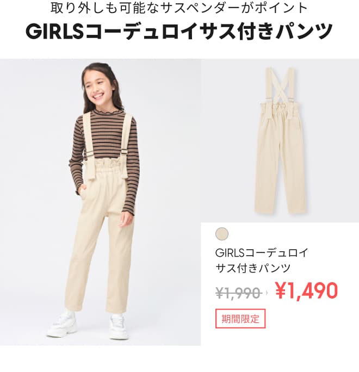Image resolution: width=359 pixels, height=372 pixels.
Task: Click the red sale price ¥1,490
Action: (x=306, y=290)
